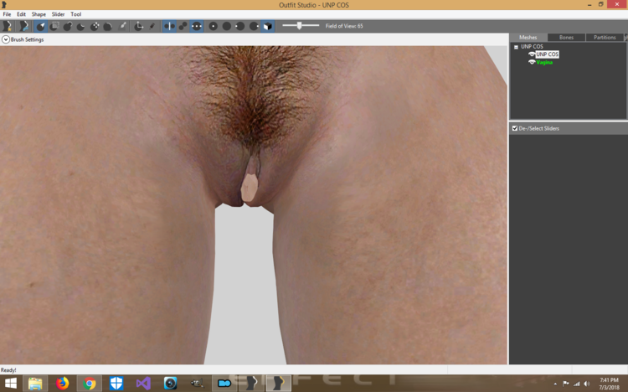Screen dimensions: 628x392
Task: Click the circle icon with left-side dot
Action: point(240,27)
